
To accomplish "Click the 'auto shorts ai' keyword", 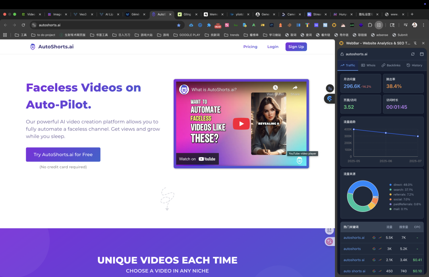I will pos(354,271).
